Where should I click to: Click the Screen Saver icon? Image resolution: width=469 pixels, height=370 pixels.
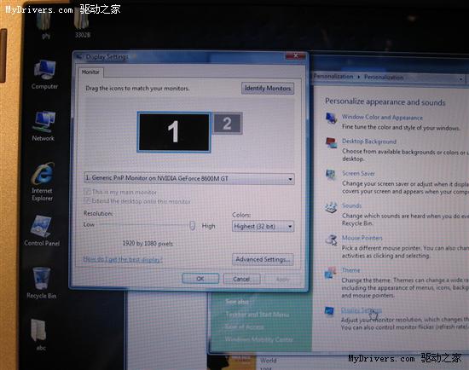click(331, 175)
